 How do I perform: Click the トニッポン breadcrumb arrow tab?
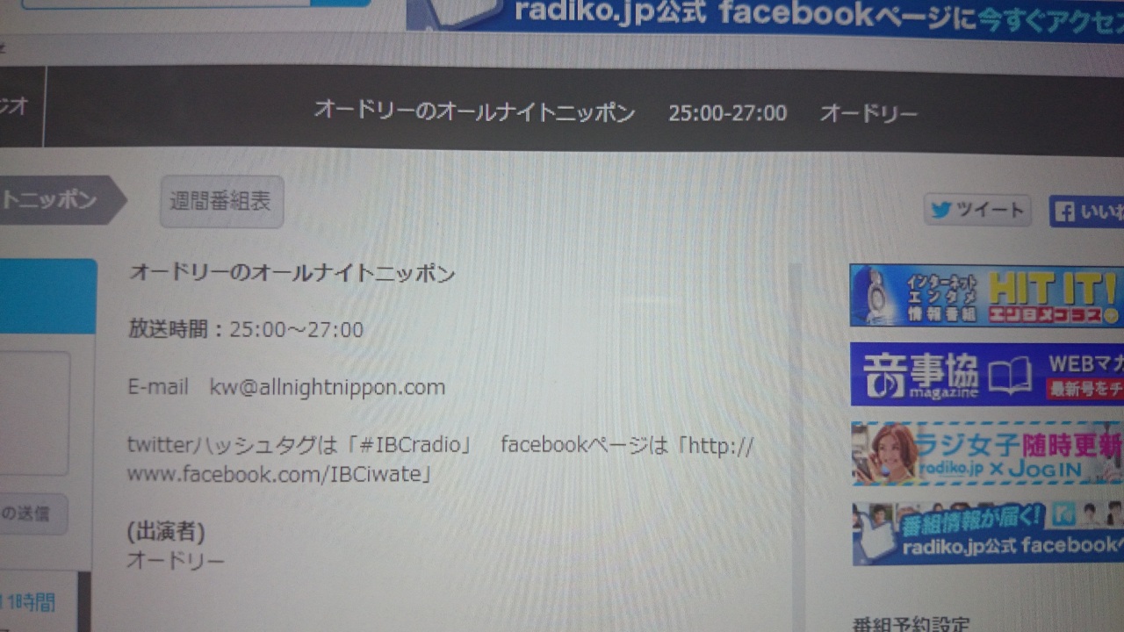tap(61, 199)
